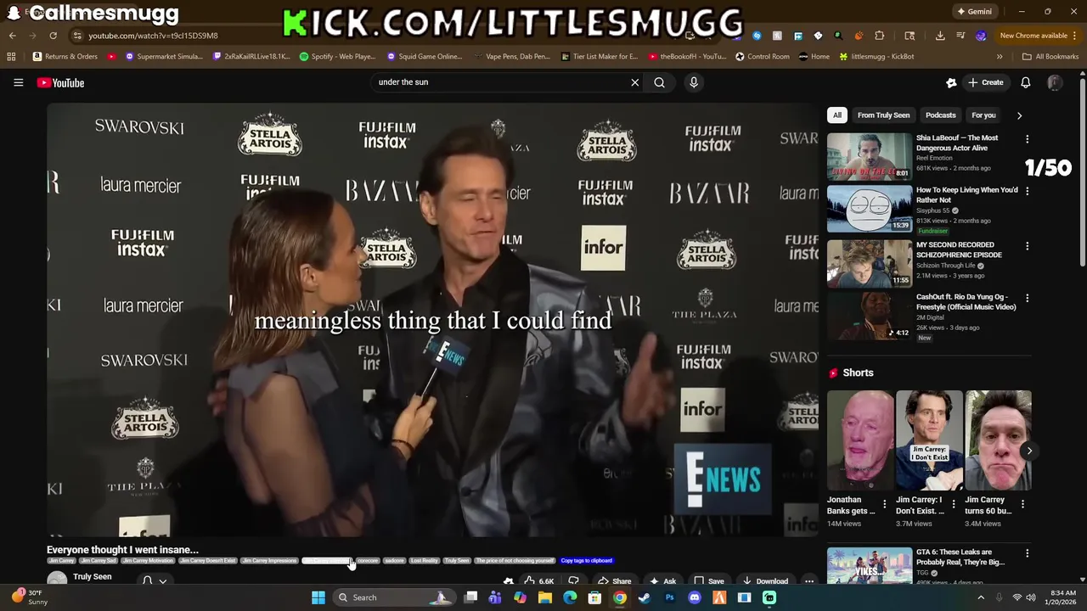Open Returns & Orders bookmark

click(65, 57)
